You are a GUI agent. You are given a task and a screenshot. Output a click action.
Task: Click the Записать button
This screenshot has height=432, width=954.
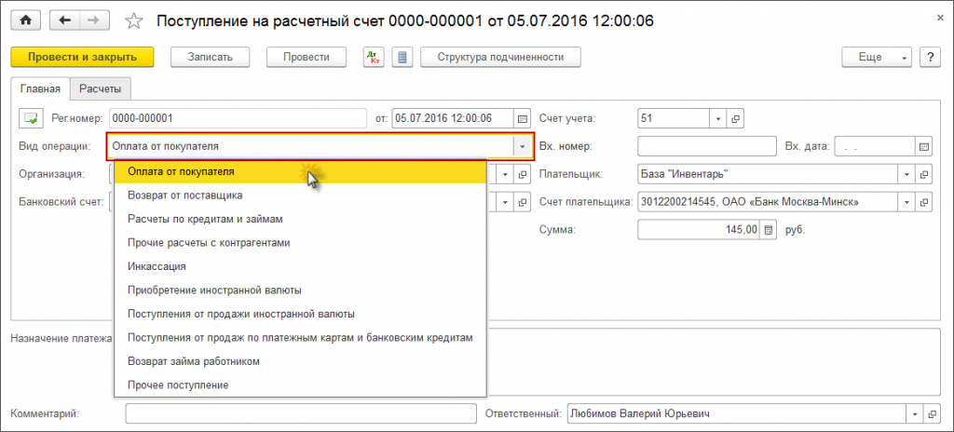coord(211,57)
